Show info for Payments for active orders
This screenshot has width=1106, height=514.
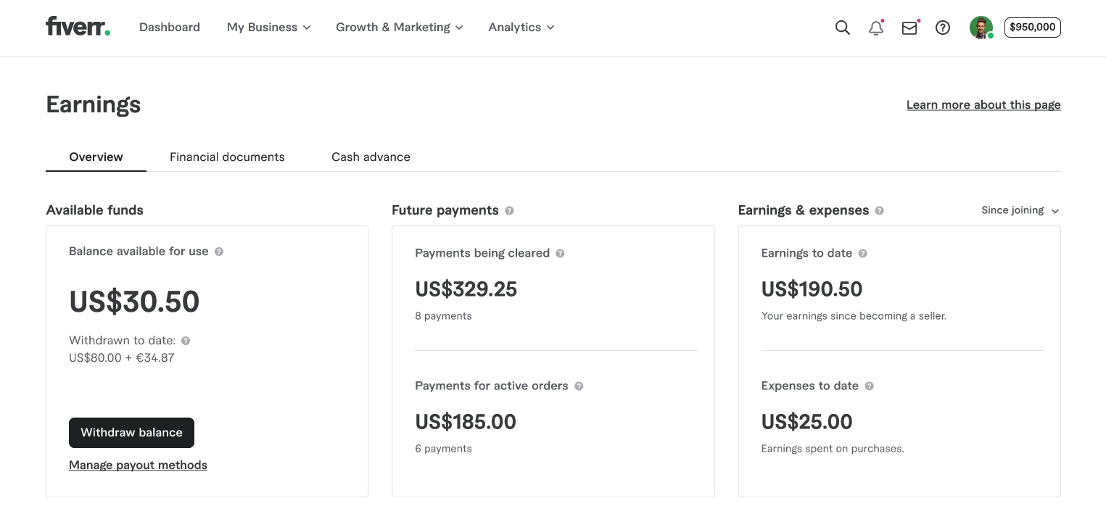pyautogui.click(x=579, y=386)
